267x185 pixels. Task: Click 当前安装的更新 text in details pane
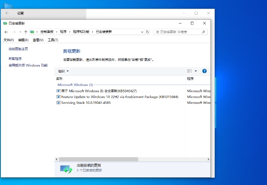(89, 165)
